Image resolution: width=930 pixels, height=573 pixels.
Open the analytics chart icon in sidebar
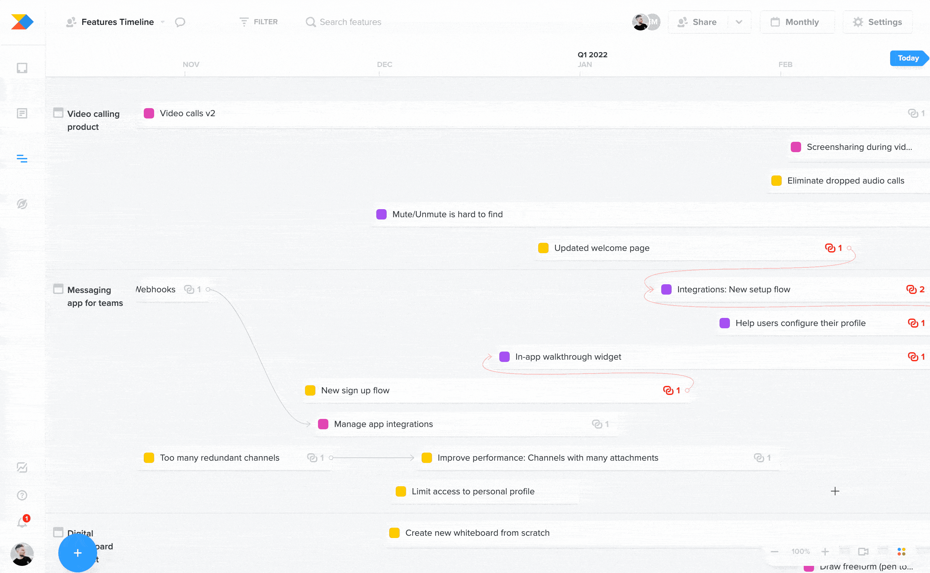22,467
